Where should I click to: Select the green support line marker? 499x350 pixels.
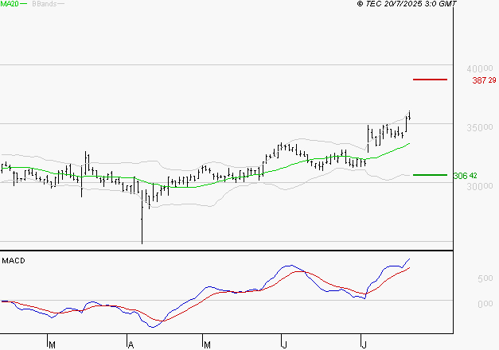point(430,175)
